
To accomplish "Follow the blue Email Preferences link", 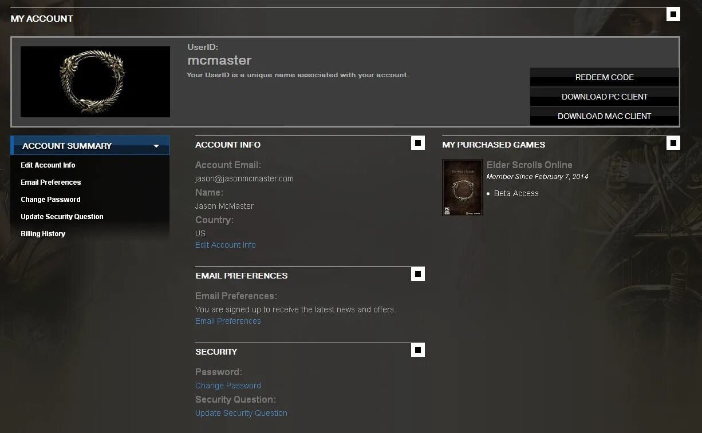I will click(x=228, y=321).
